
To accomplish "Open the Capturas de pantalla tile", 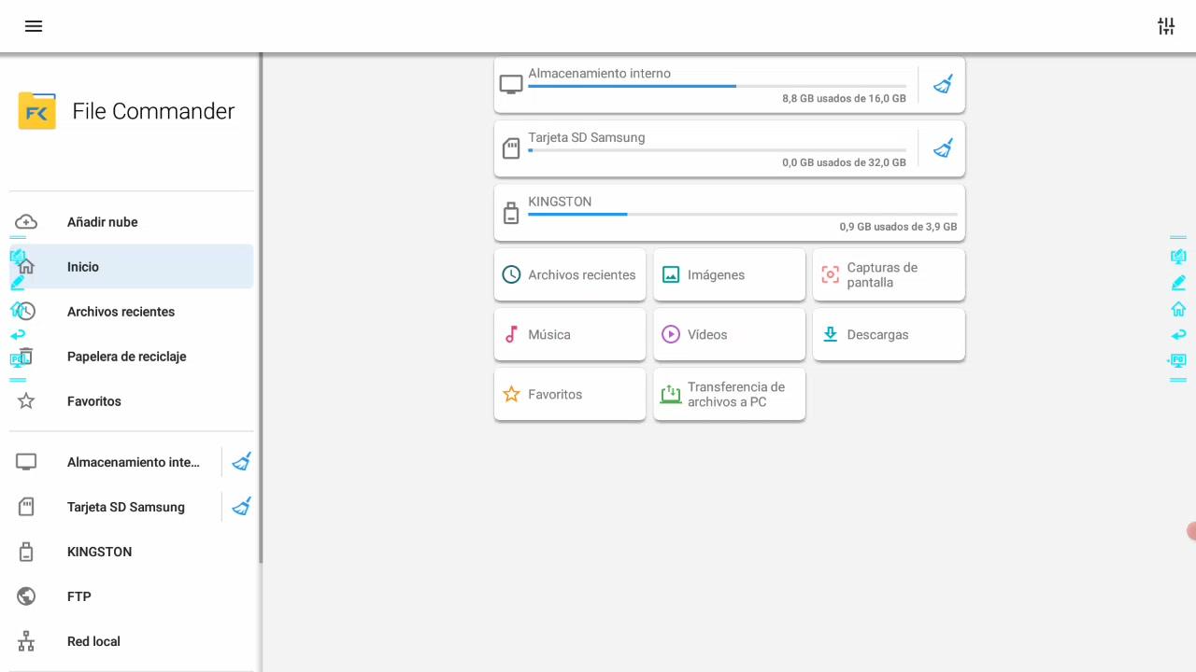I will tap(889, 274).
